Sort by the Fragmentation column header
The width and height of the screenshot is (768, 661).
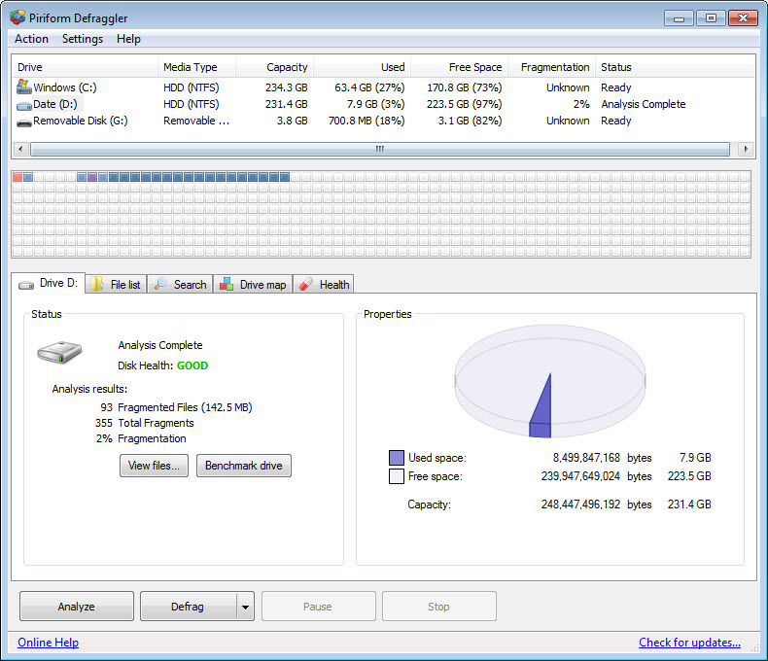click(x=552, y=67)
